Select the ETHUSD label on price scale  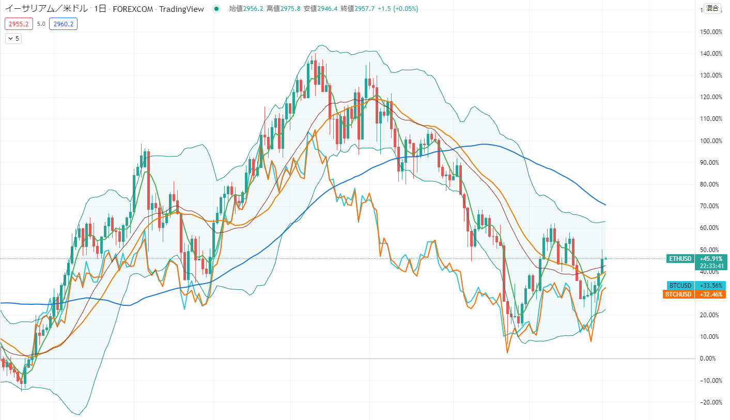[x=679, y=258]
